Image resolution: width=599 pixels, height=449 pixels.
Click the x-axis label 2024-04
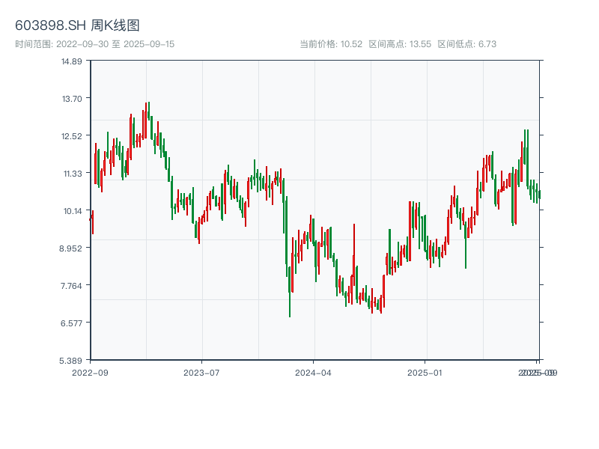(313, 373)
